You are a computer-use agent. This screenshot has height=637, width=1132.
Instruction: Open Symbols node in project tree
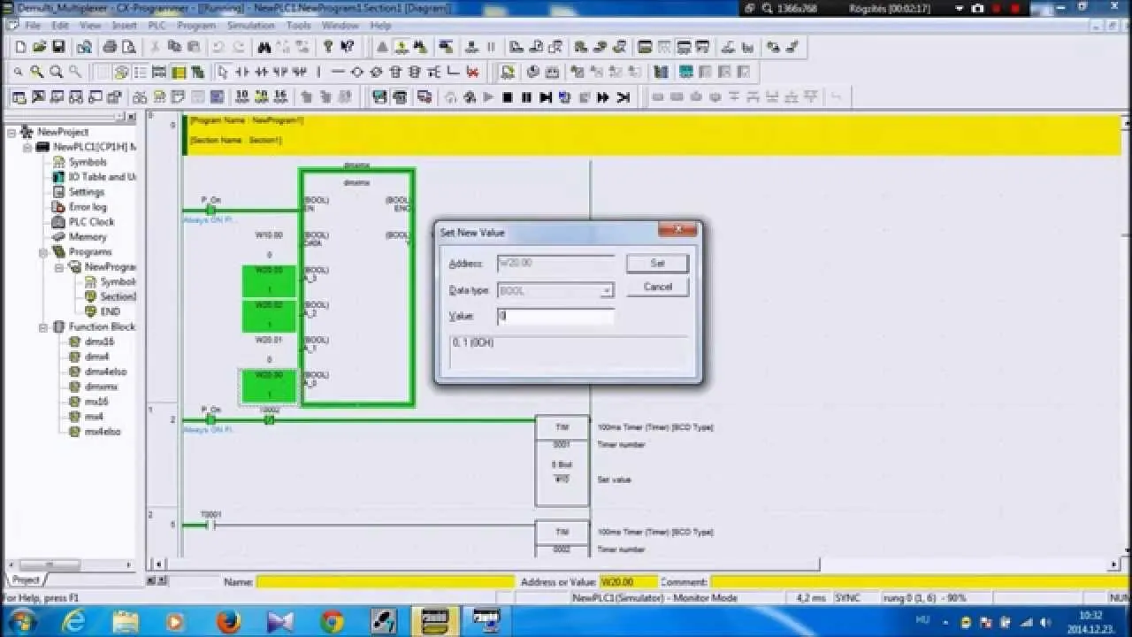pos(88,162)
